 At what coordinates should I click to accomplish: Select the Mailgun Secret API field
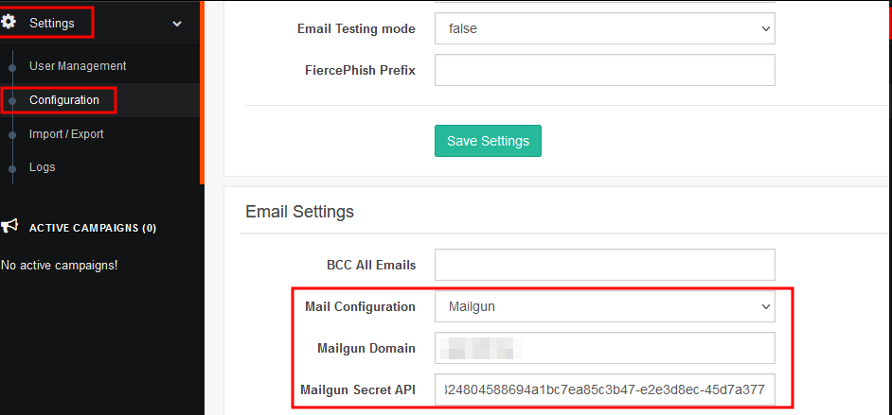(x=604, y=389)
